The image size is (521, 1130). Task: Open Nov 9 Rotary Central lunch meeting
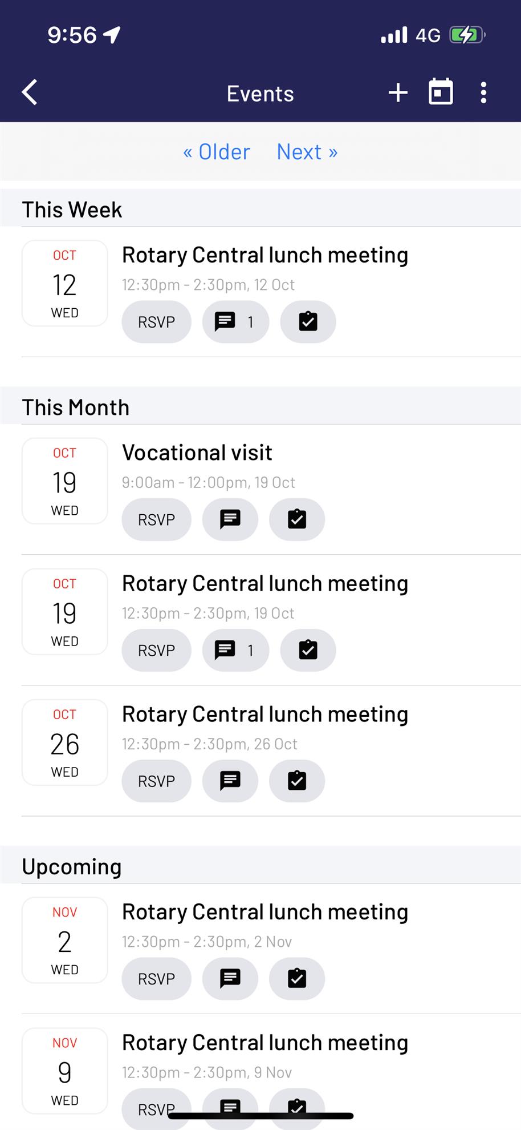pos(265,1043)
